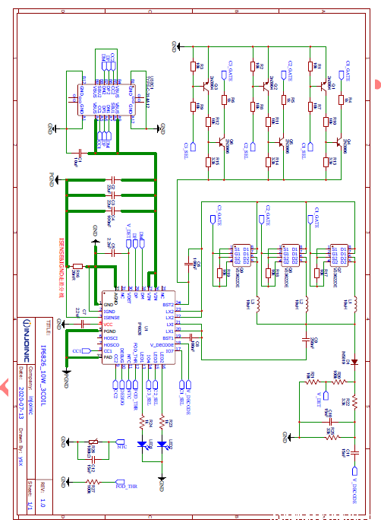Click the red D1 diode symbol
Screen dimensions: 381x529
(354, 362)
